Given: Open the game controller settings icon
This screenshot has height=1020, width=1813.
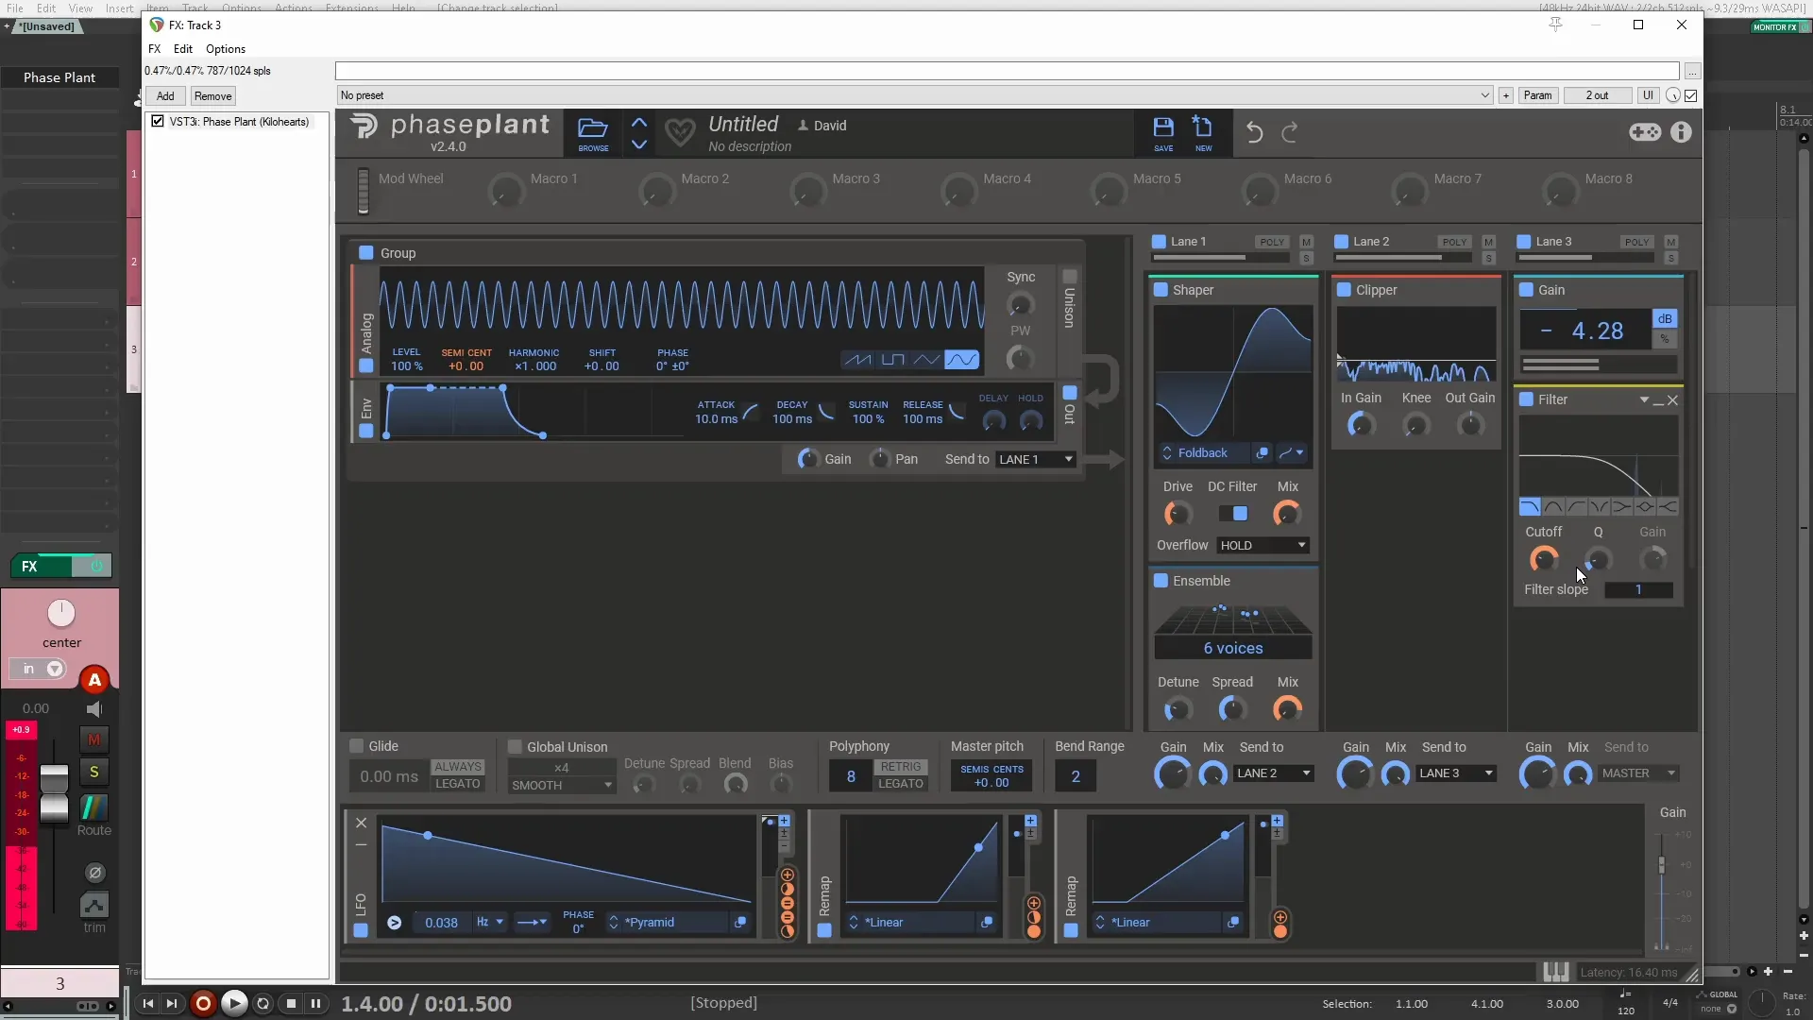Looking at the screenshot, I should 1645,132.
